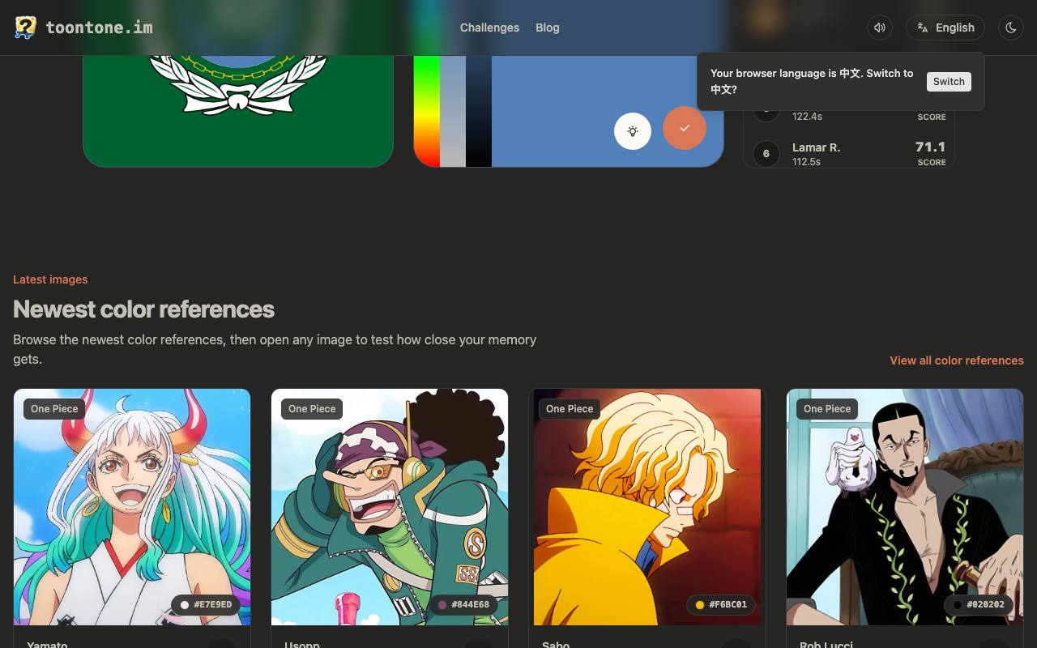Click the #E7E9ED color badge
The height and width of the screenshot is (648, 1037).
[206, 604]
